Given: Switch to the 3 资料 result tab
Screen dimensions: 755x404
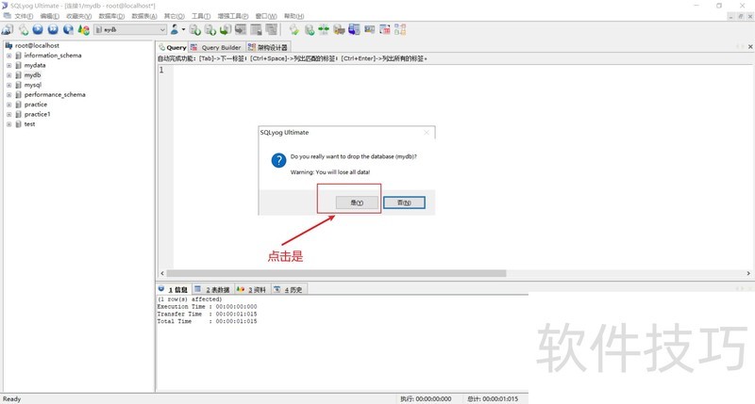Looking at the screenshot, I should [251, 290].
